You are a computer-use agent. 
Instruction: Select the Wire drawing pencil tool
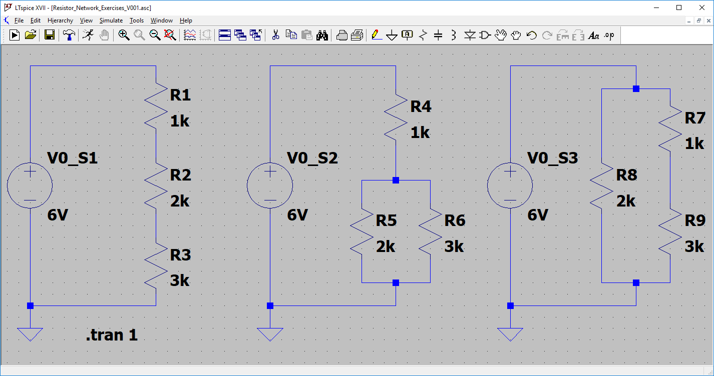(x=377, y=35)
